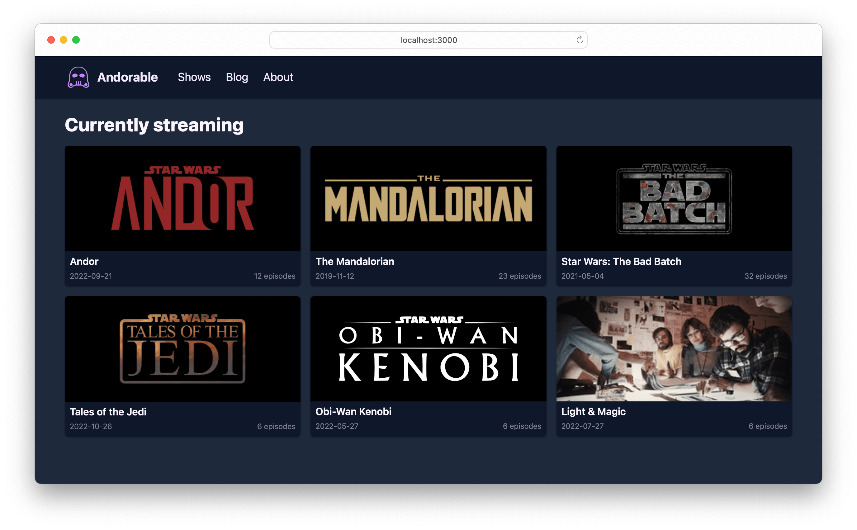Select the Andor show title
The height and width of the screenshot is (530, 857).
84,262
